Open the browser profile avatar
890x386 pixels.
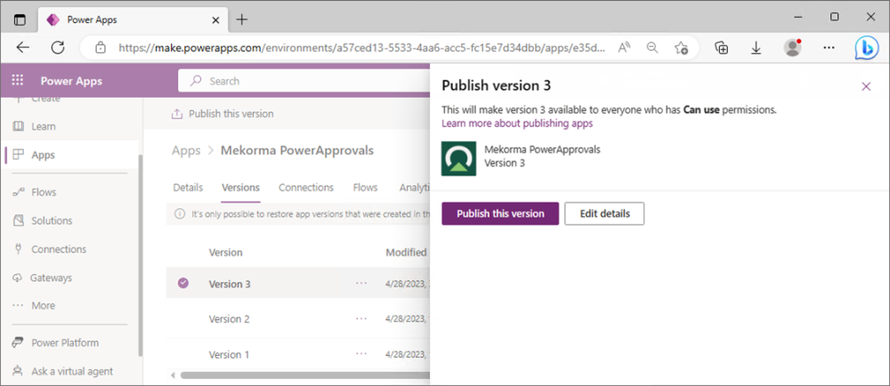click(792, 48)
